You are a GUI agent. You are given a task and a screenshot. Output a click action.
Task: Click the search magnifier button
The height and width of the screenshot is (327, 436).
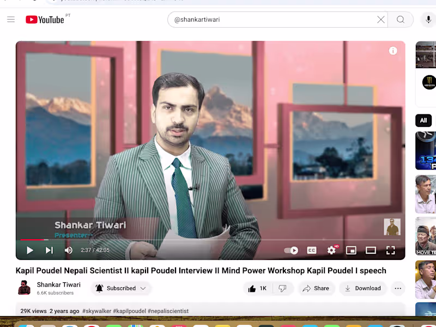(401, 20)
